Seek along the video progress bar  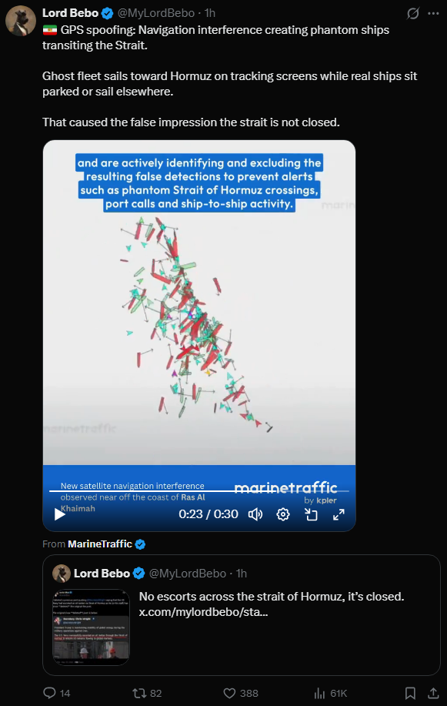[x=198, y=490]
